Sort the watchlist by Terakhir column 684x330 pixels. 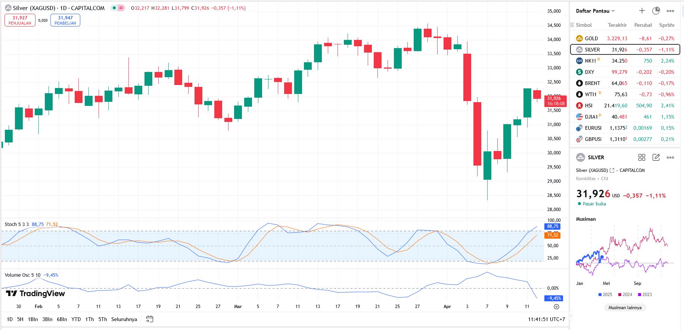(x=617, y=25)
